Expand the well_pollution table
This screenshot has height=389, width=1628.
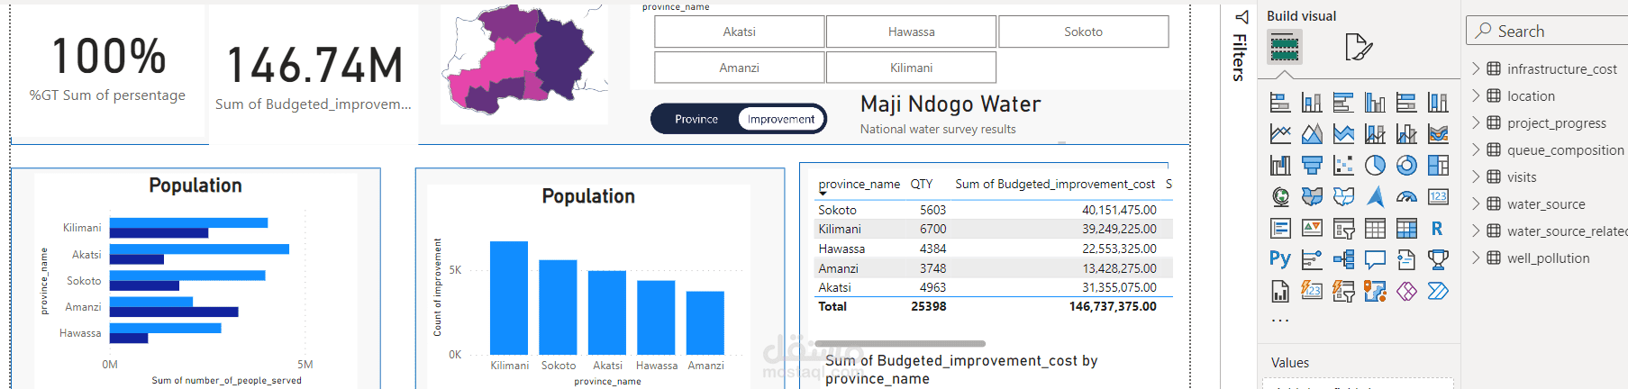pos(1476,258)
